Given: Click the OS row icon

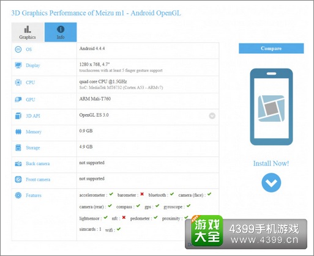Looking at the screenshot, I should 18,49.
